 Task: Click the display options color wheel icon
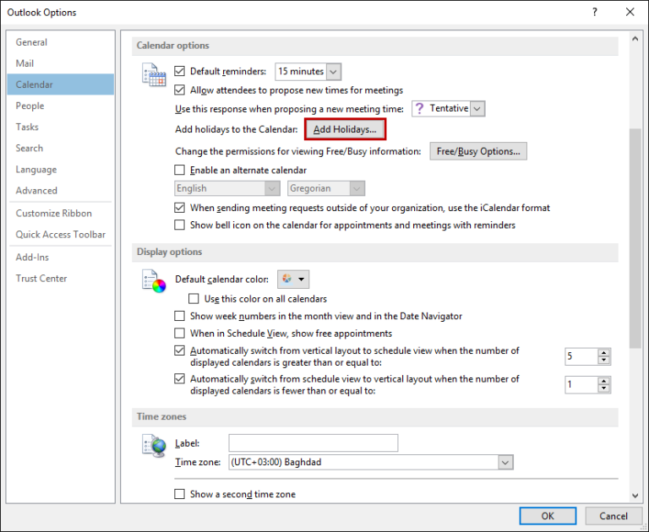click(x=154, y=281)
